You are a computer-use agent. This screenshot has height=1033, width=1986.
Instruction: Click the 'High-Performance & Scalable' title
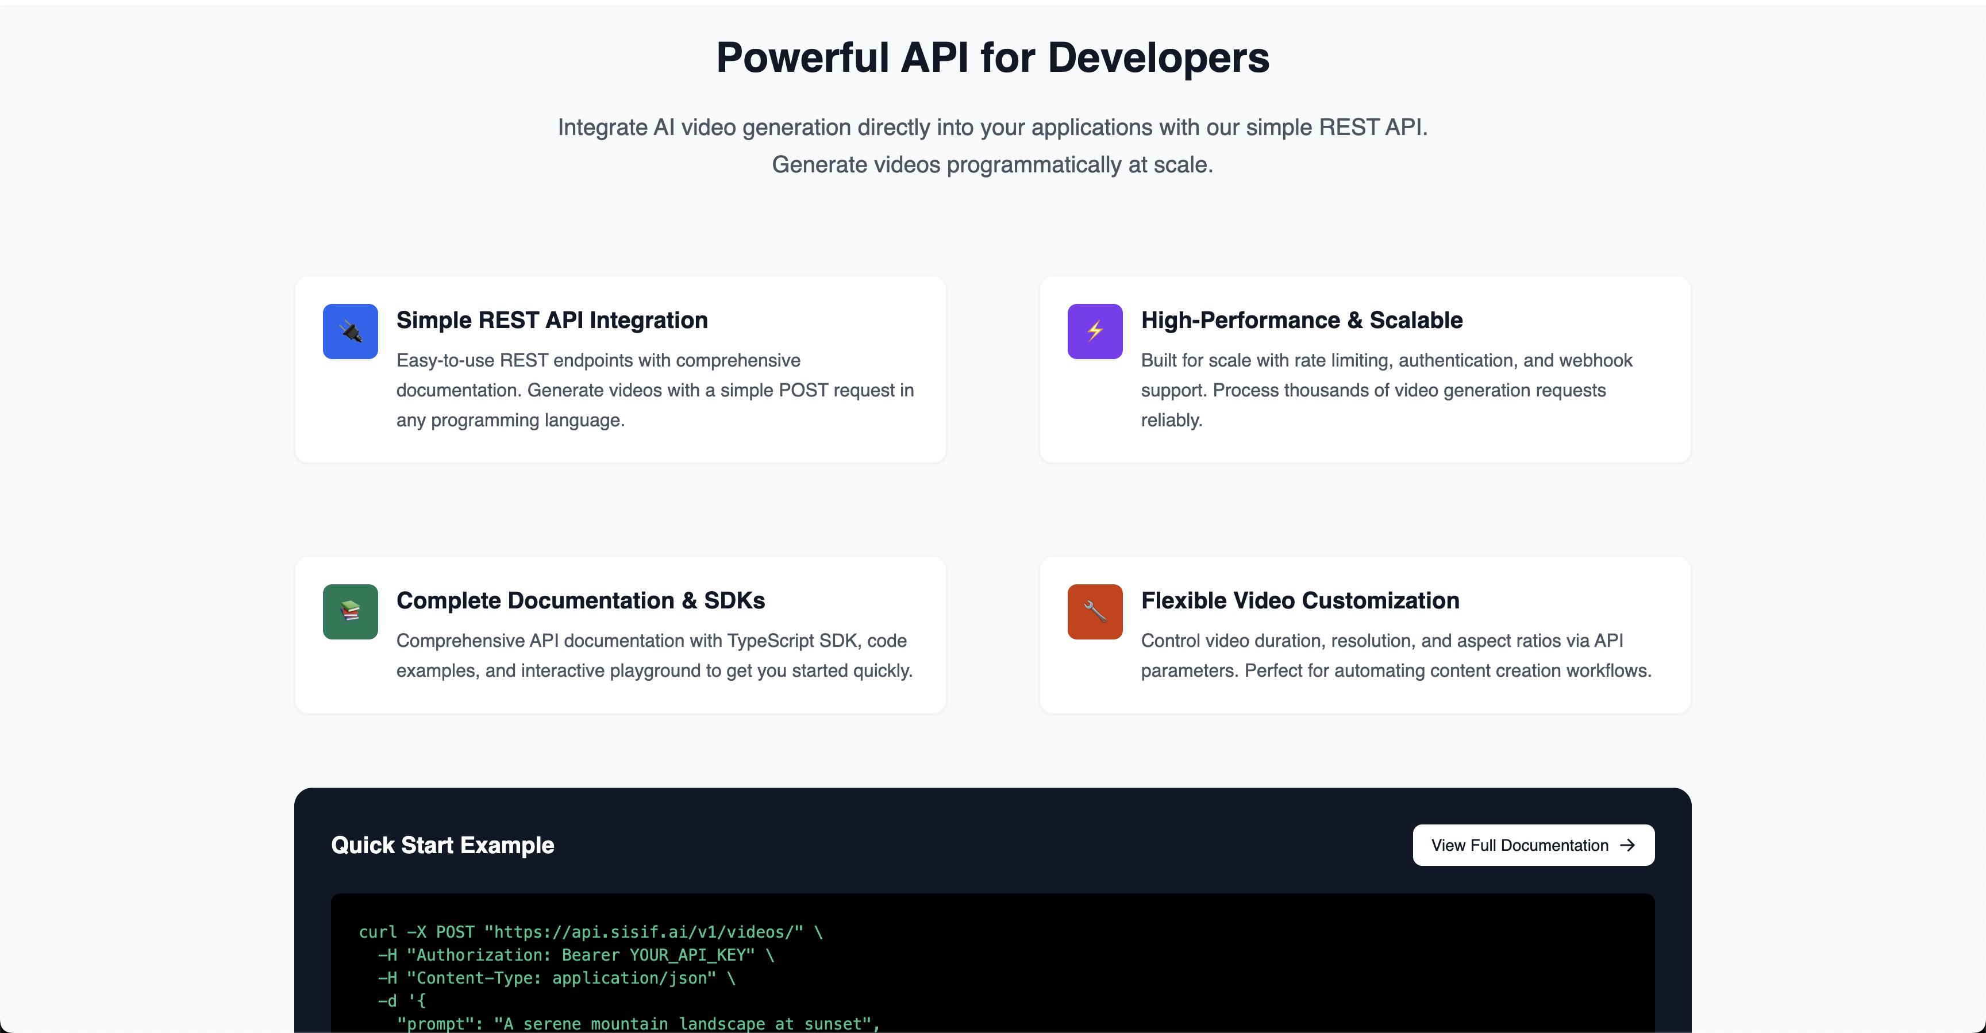pos(1302,320)
